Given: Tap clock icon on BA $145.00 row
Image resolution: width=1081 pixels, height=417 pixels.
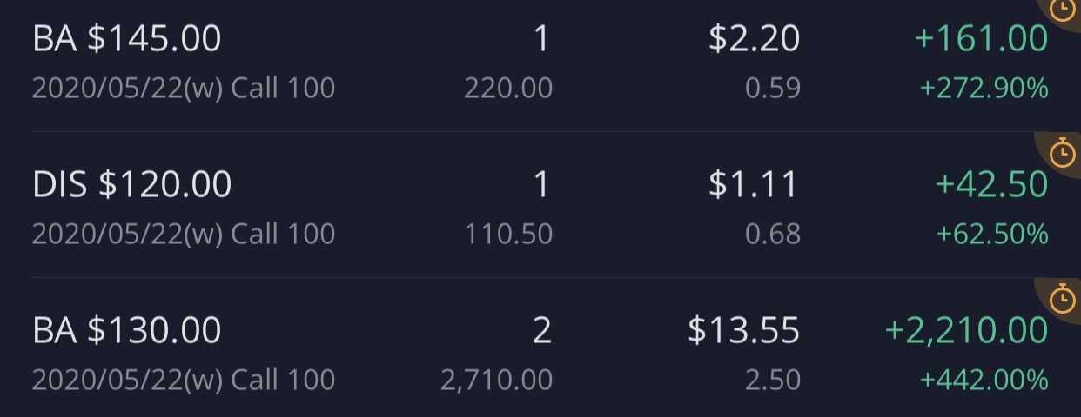Looking at the screenshot, I should [x=1062, y=9].
